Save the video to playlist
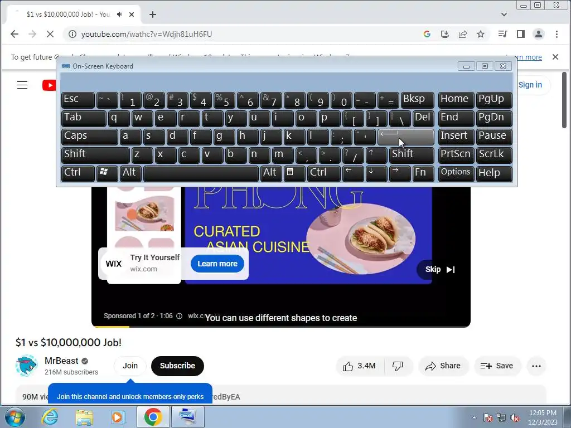571x428 pixels. click(497, 366)
